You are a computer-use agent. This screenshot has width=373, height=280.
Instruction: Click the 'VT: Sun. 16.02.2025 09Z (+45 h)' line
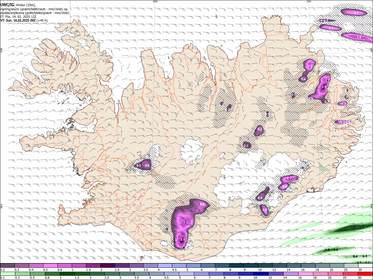pos(24,20)
